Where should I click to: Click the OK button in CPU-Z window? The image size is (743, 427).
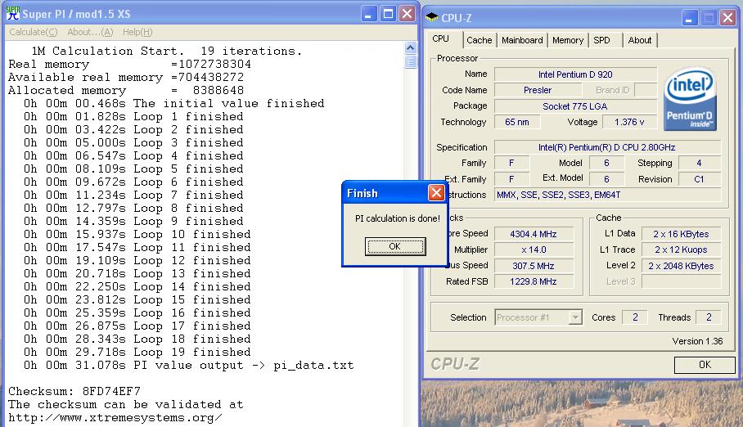click(705, 365)
